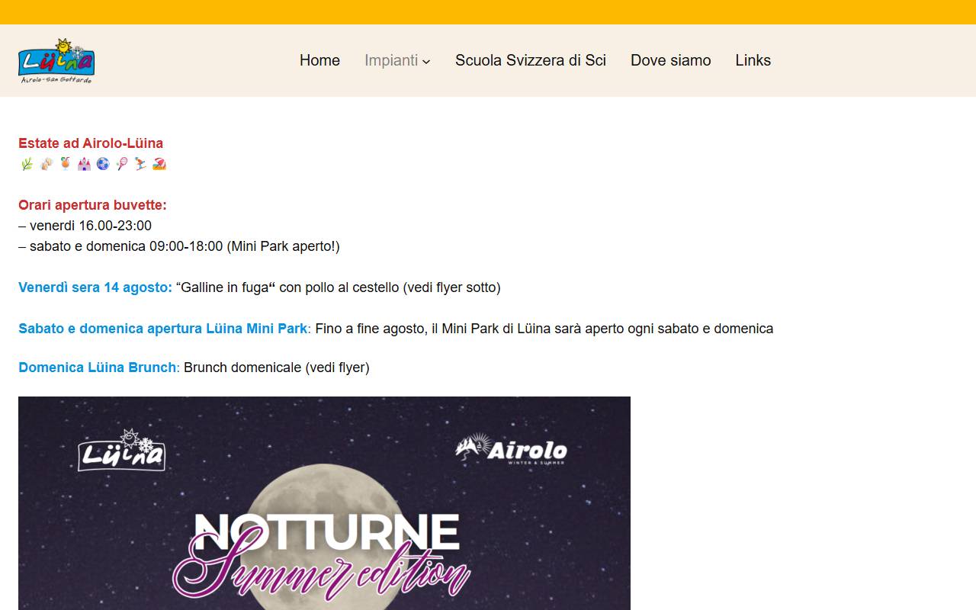Click the clinking beer mugs emoji
The width and height of the screenshot is (976, 610).
click(x=47, y=164)
